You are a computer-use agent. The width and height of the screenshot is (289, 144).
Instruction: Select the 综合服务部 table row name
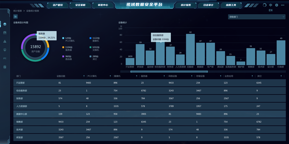pos(22,91)
